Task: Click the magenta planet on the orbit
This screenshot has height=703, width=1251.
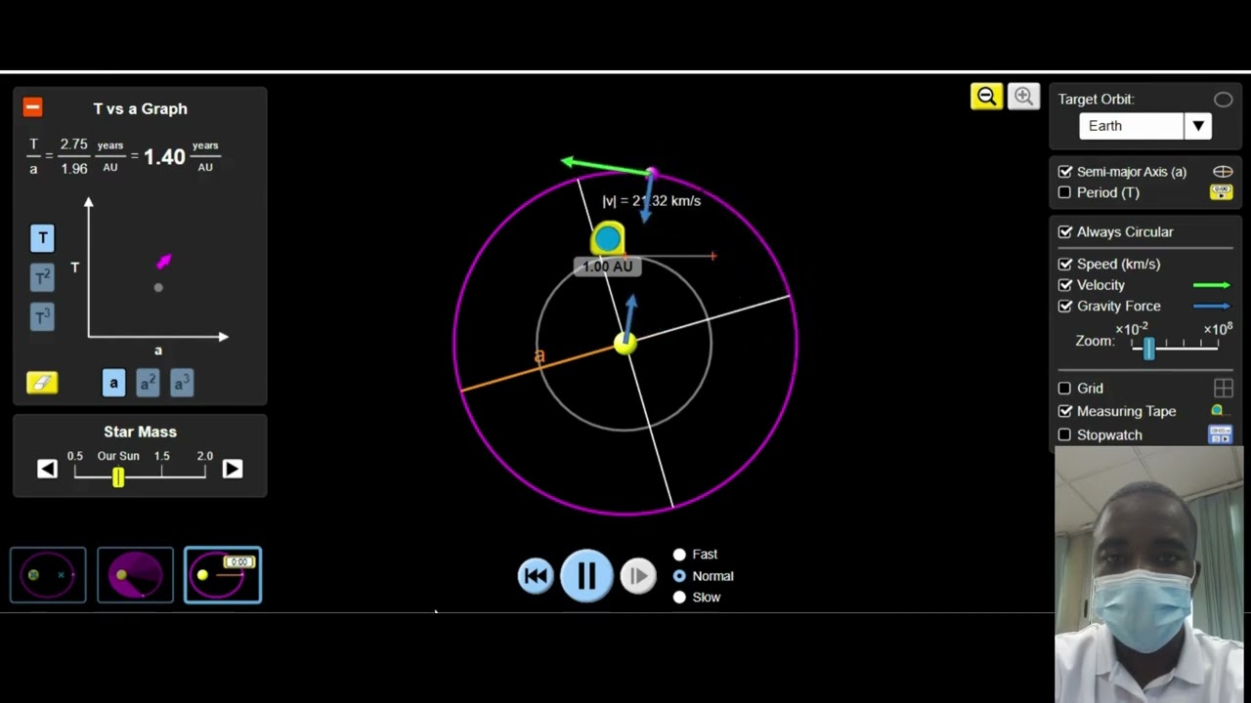Action: [652, 174]
